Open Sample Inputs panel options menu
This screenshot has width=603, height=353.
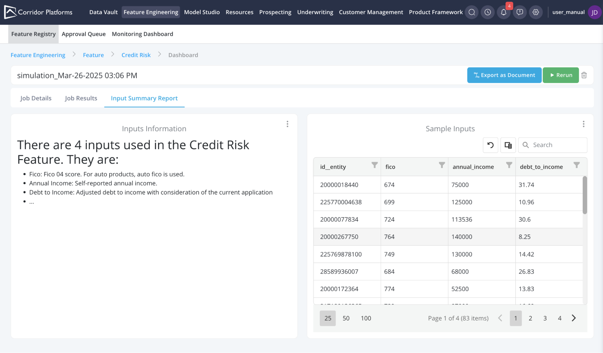point(584,124)
